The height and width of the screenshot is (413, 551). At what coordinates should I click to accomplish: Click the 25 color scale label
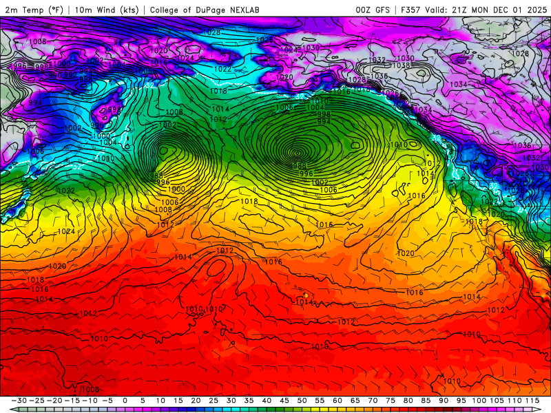tap(214, 401)
